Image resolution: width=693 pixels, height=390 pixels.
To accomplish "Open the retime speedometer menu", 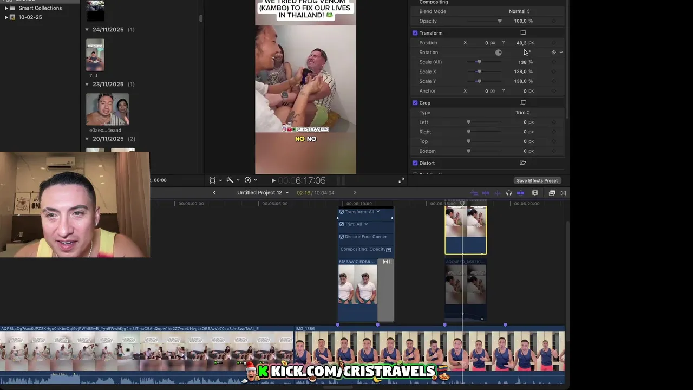I will pos(248,180).
